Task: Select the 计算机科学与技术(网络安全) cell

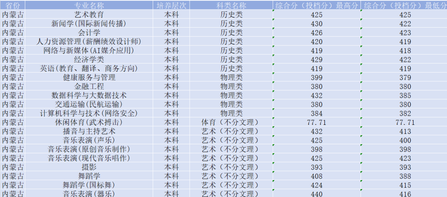Action: pos(89,113)
